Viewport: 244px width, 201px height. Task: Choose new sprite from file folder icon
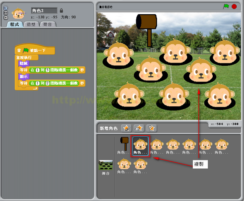tap(139, 128)
